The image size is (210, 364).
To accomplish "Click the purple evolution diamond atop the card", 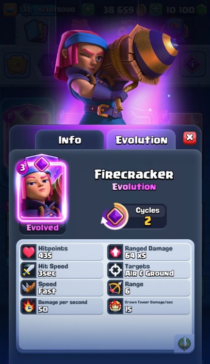I will (x=42, y=164).
